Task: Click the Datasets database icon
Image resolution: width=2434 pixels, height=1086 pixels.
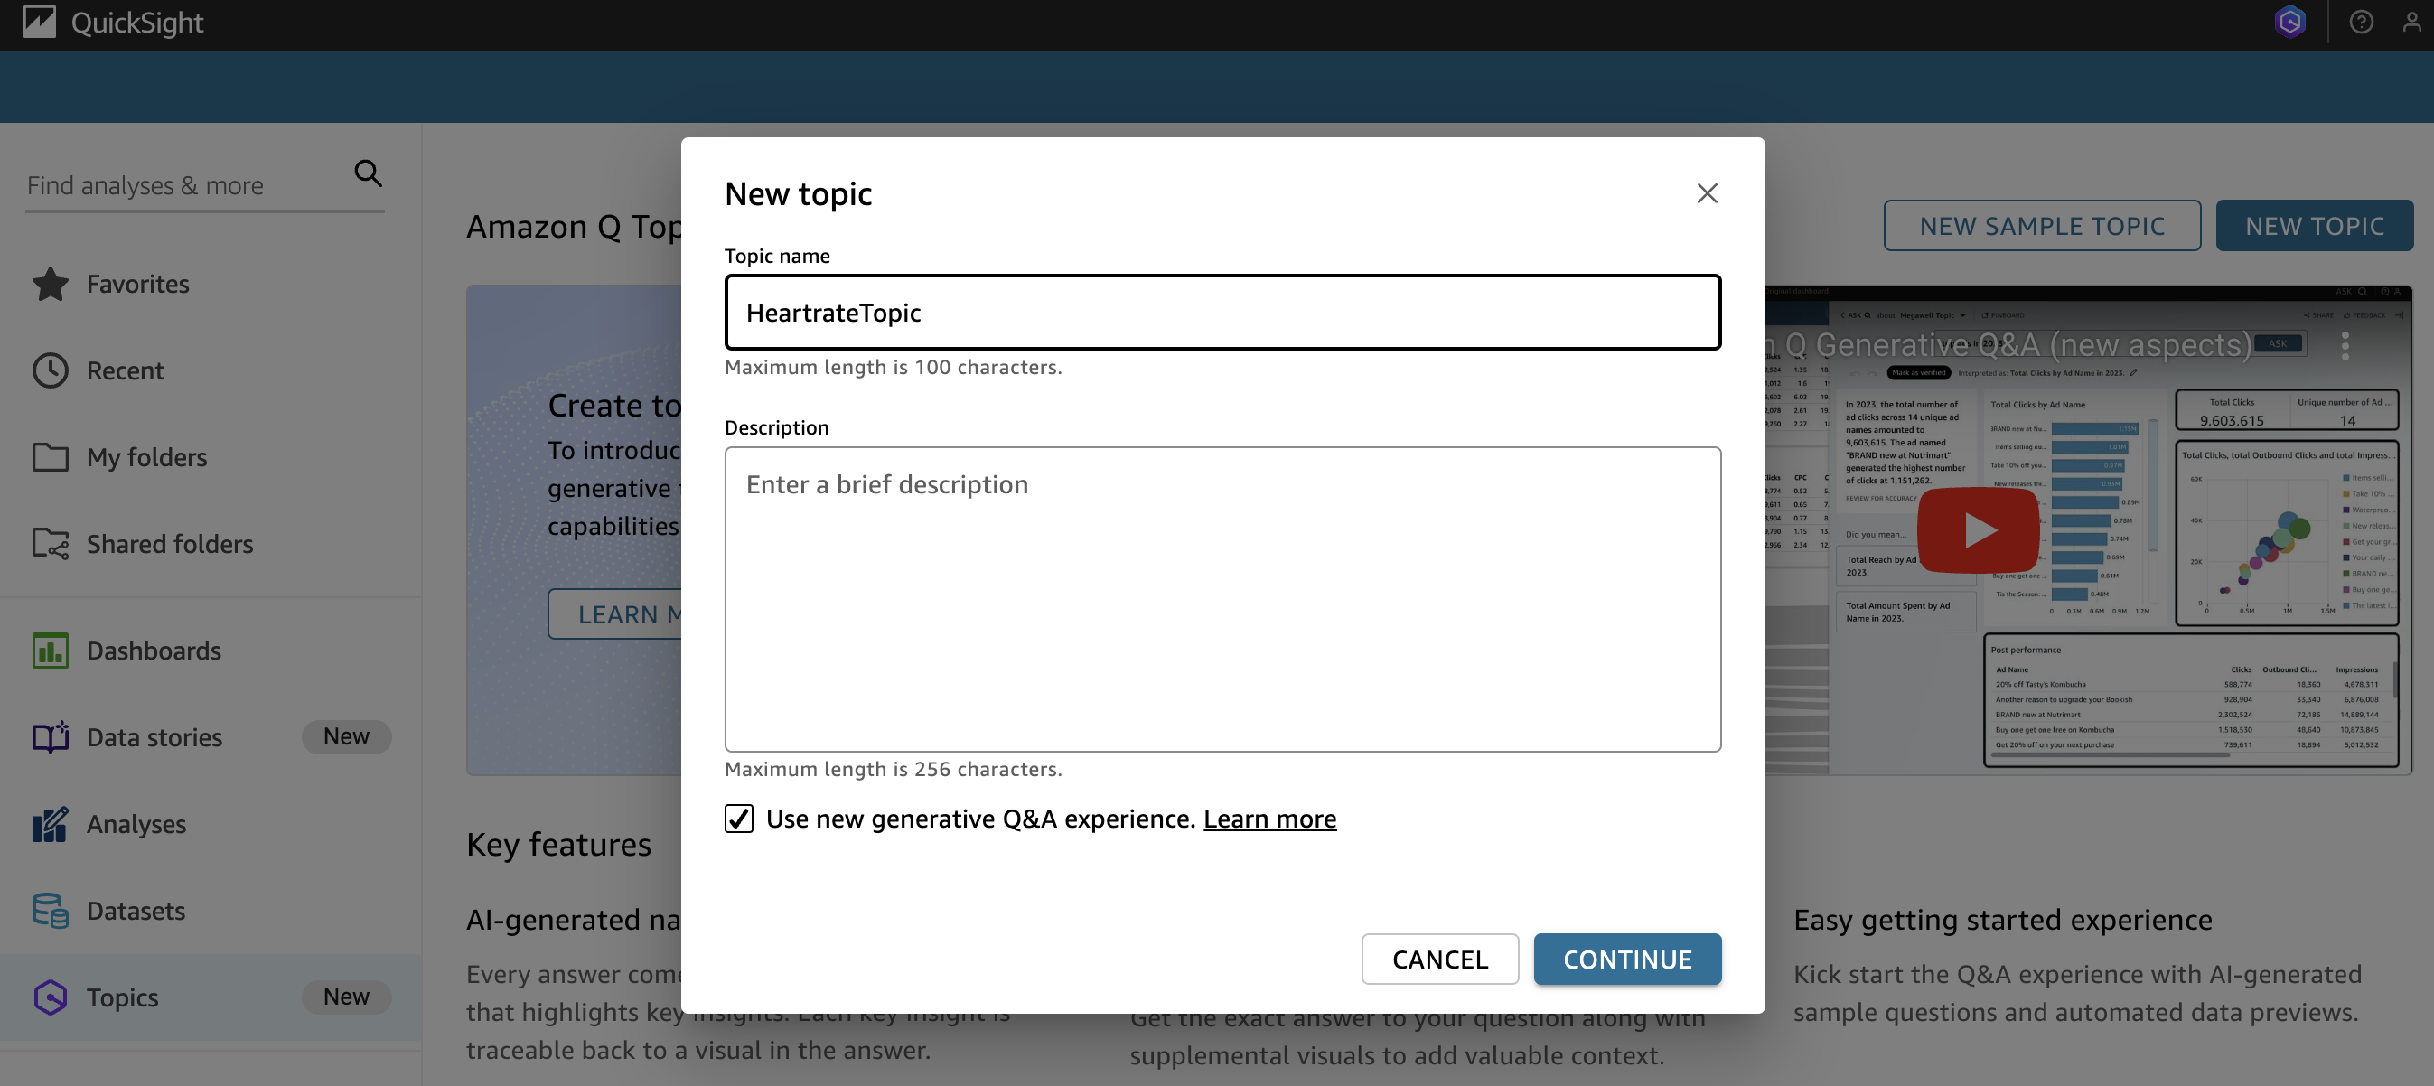Action: coord(50,910)
